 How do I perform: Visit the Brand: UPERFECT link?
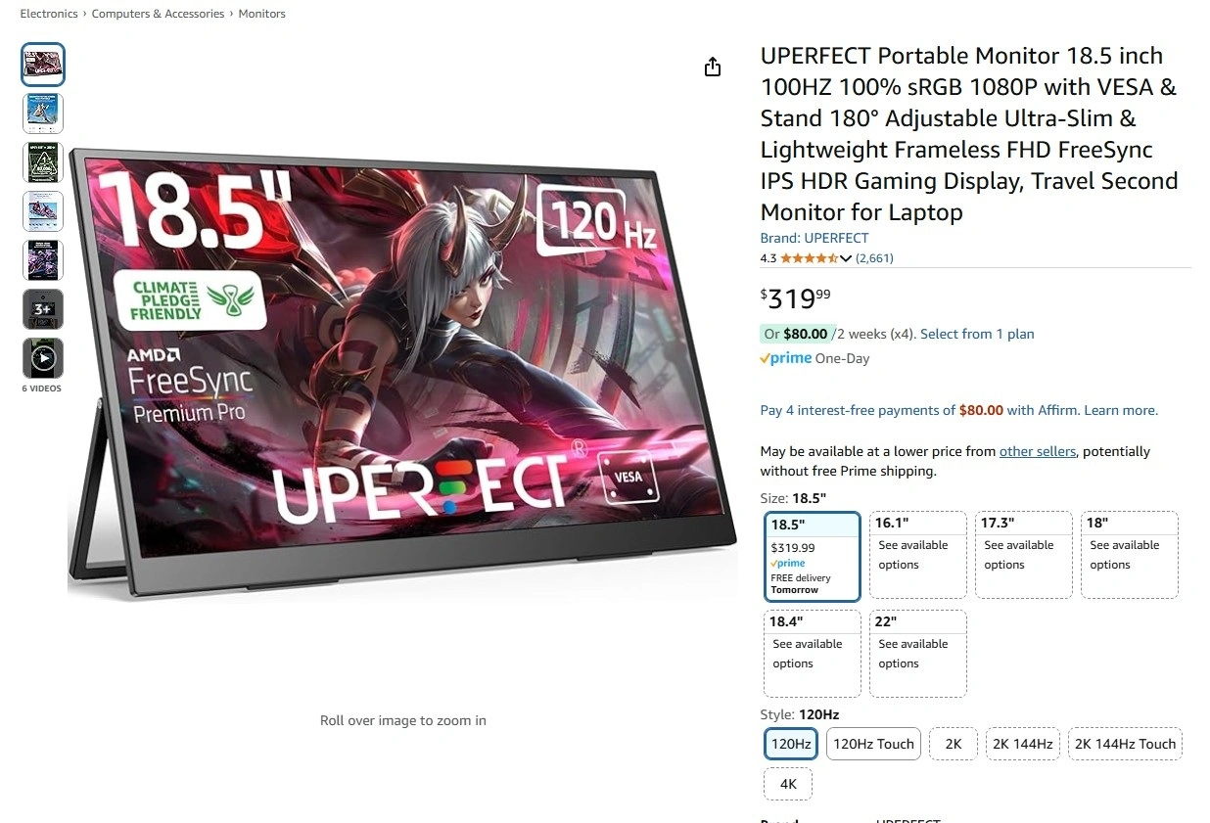click(814, 238)
